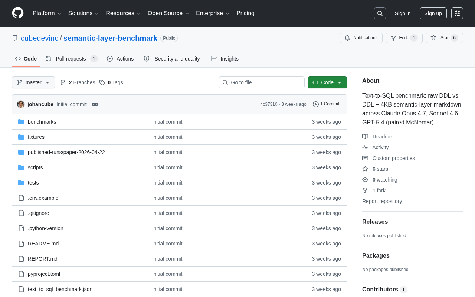The height and width of the screenshot is (297, 475).
Task: Open the Packages heading link
Action: [376, 256]
